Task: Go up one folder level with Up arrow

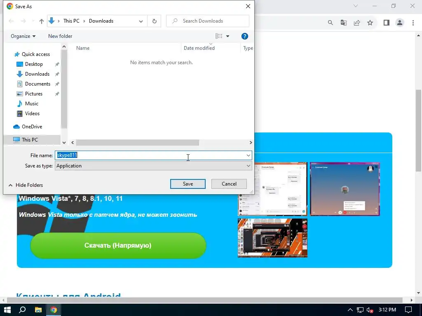Action: 42,21
